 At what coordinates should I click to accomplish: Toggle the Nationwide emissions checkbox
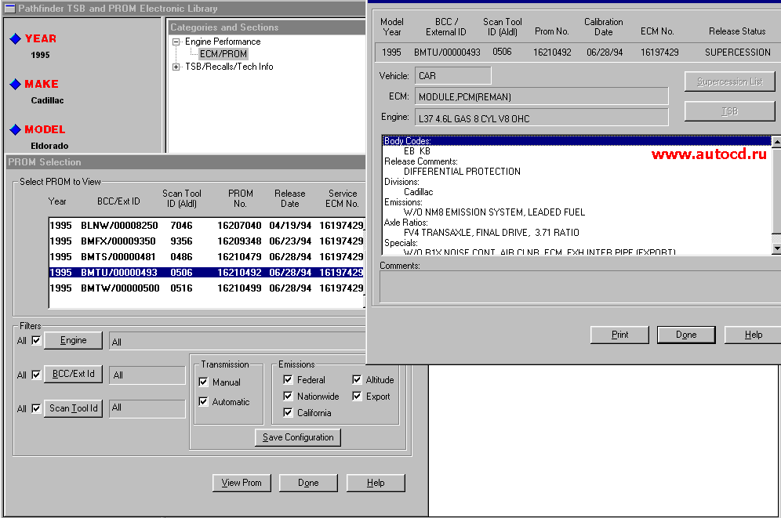click(x=288, y=396)
